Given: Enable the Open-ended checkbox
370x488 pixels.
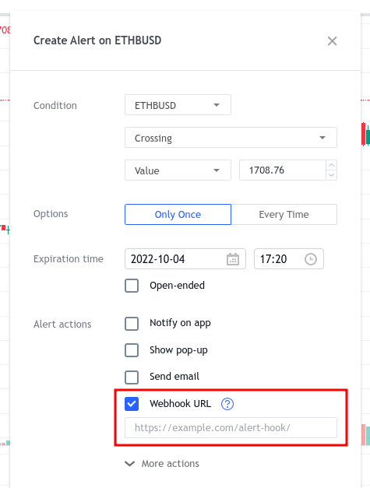Looking at the screenshot, I should 132,286.
